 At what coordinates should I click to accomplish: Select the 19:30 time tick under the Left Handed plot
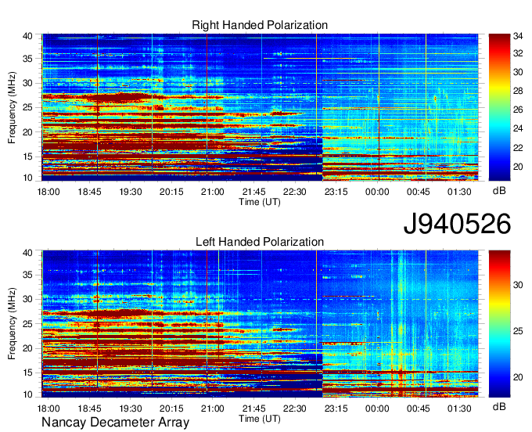pos(131,409)
